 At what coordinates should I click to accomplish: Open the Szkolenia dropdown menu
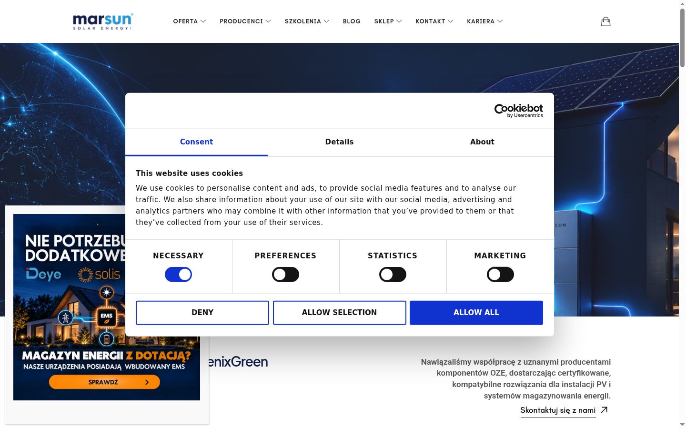(307, 21)
